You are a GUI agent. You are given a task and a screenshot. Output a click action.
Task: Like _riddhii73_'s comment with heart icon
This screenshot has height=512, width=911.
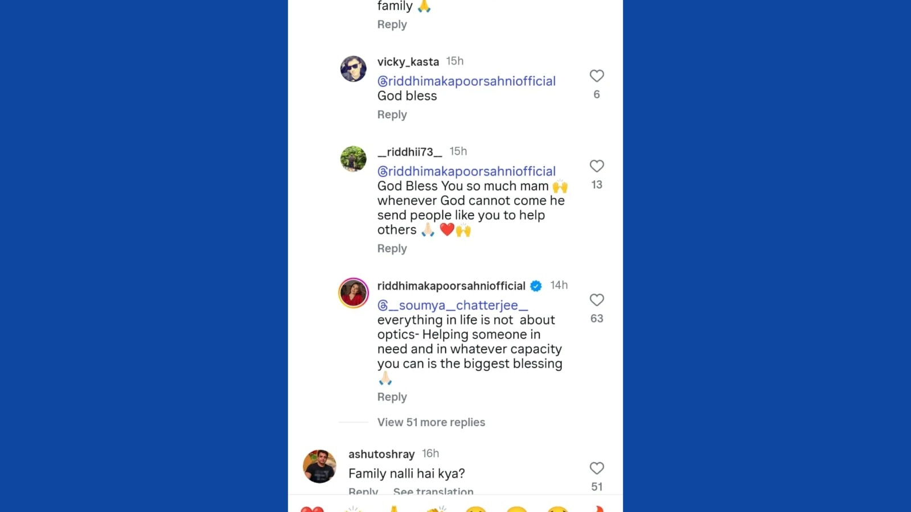point(596,166)
